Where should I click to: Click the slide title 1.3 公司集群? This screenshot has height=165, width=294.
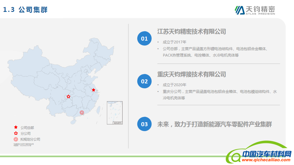pyautogui.click(x=25, y=10)
